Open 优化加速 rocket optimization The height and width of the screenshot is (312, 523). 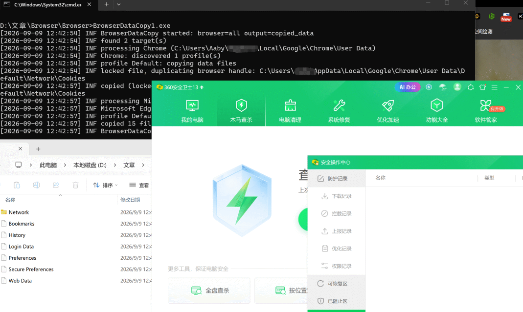point(388,111)
